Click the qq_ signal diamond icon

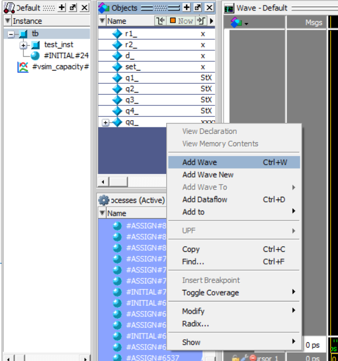tap(117, 122)
